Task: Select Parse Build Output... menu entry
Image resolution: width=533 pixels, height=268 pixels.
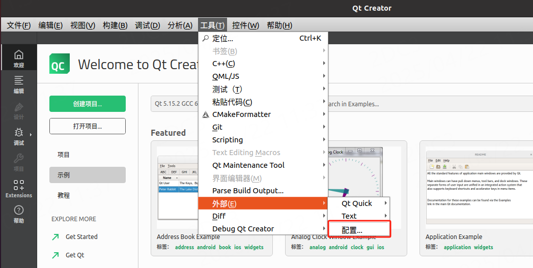Action: coord(263,191)
